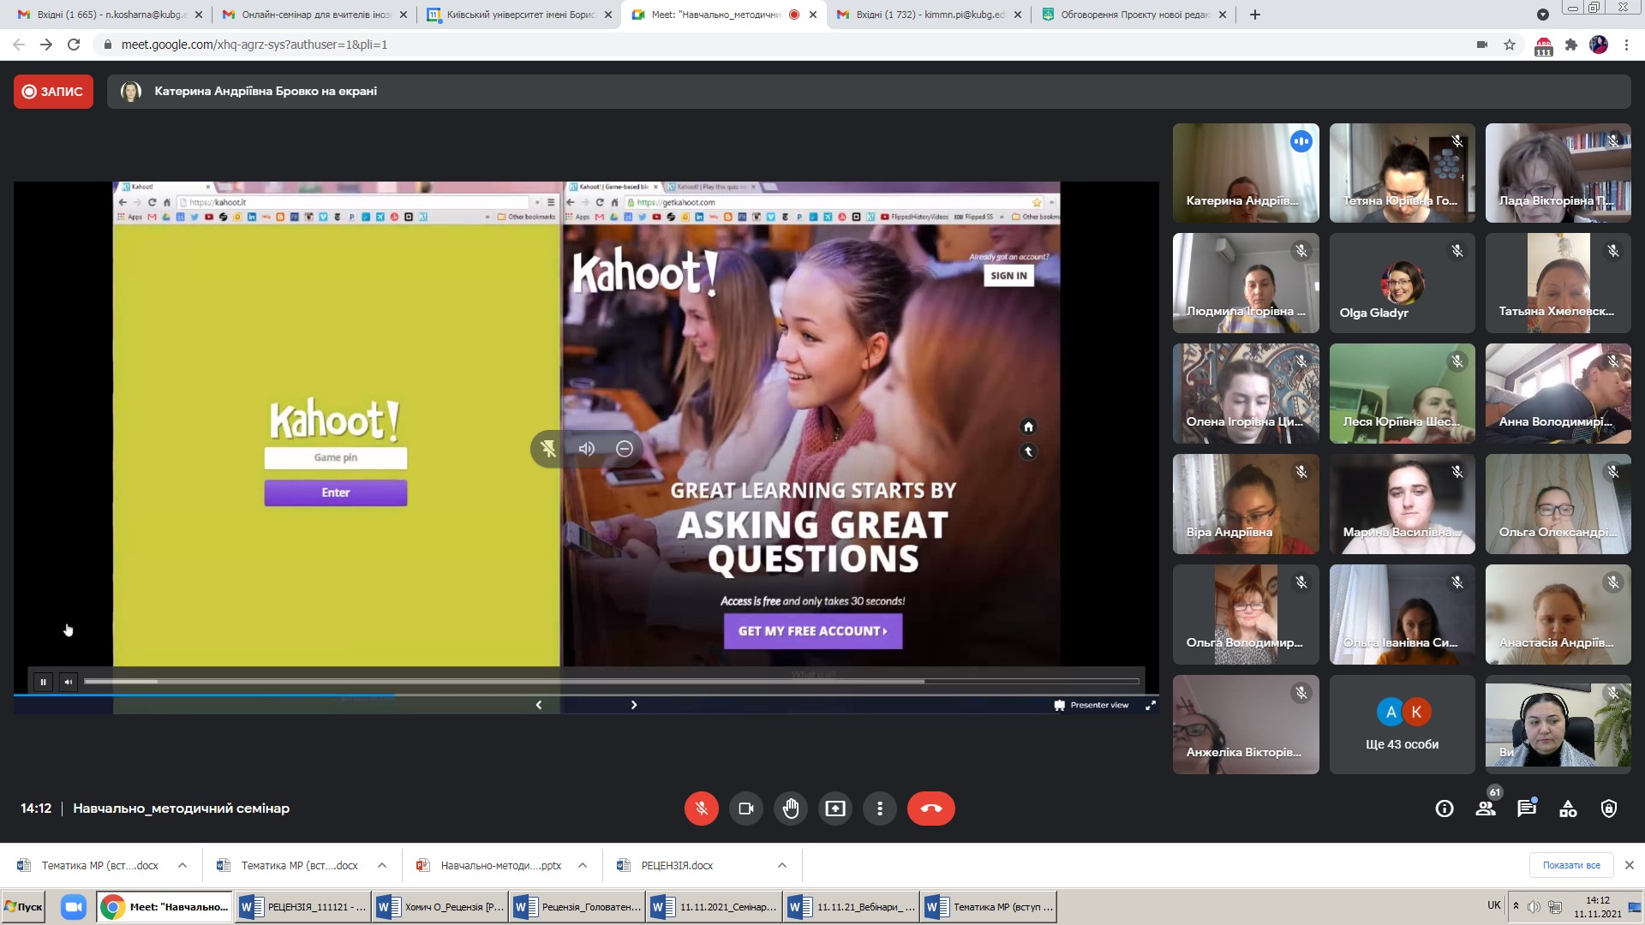1645x925 pixels.
Task: Open the activities panel icon
Action: (1568, 809)
